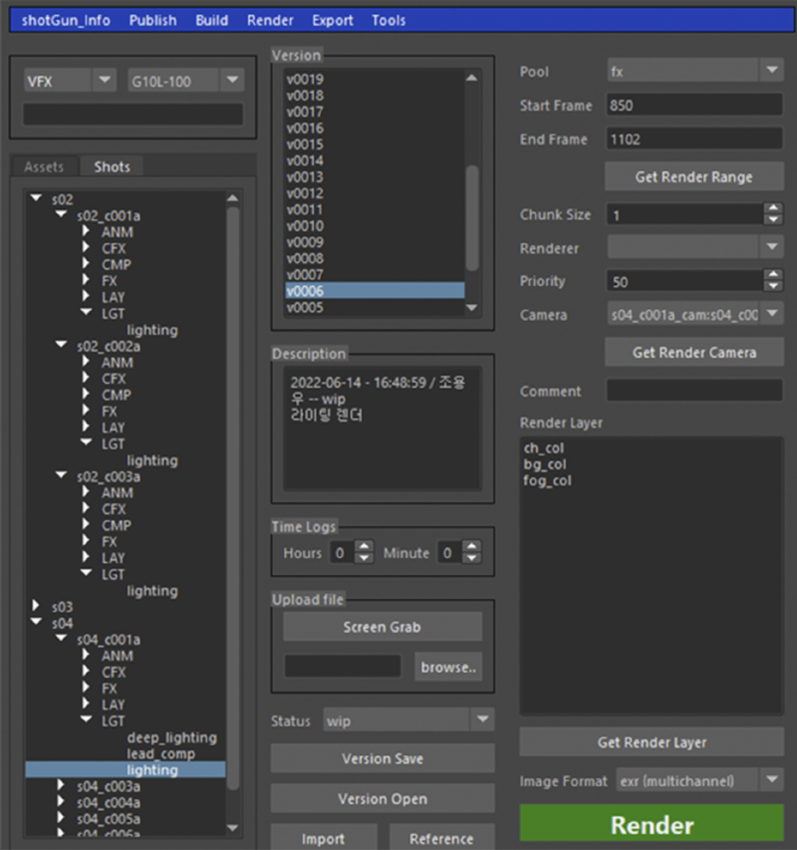Click the Comment input field
The width and height of the screenshot is (797, 850).
coord(693,391)
